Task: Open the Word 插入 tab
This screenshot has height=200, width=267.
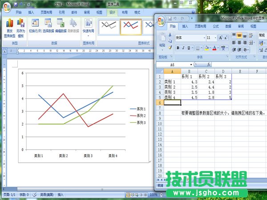Action: tap(31, 12)
